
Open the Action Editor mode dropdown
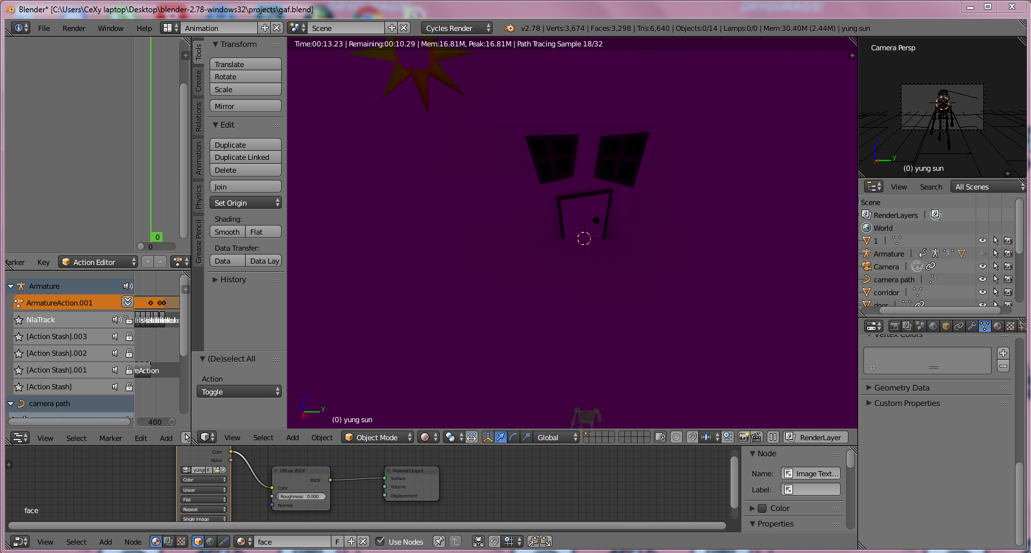98,262
